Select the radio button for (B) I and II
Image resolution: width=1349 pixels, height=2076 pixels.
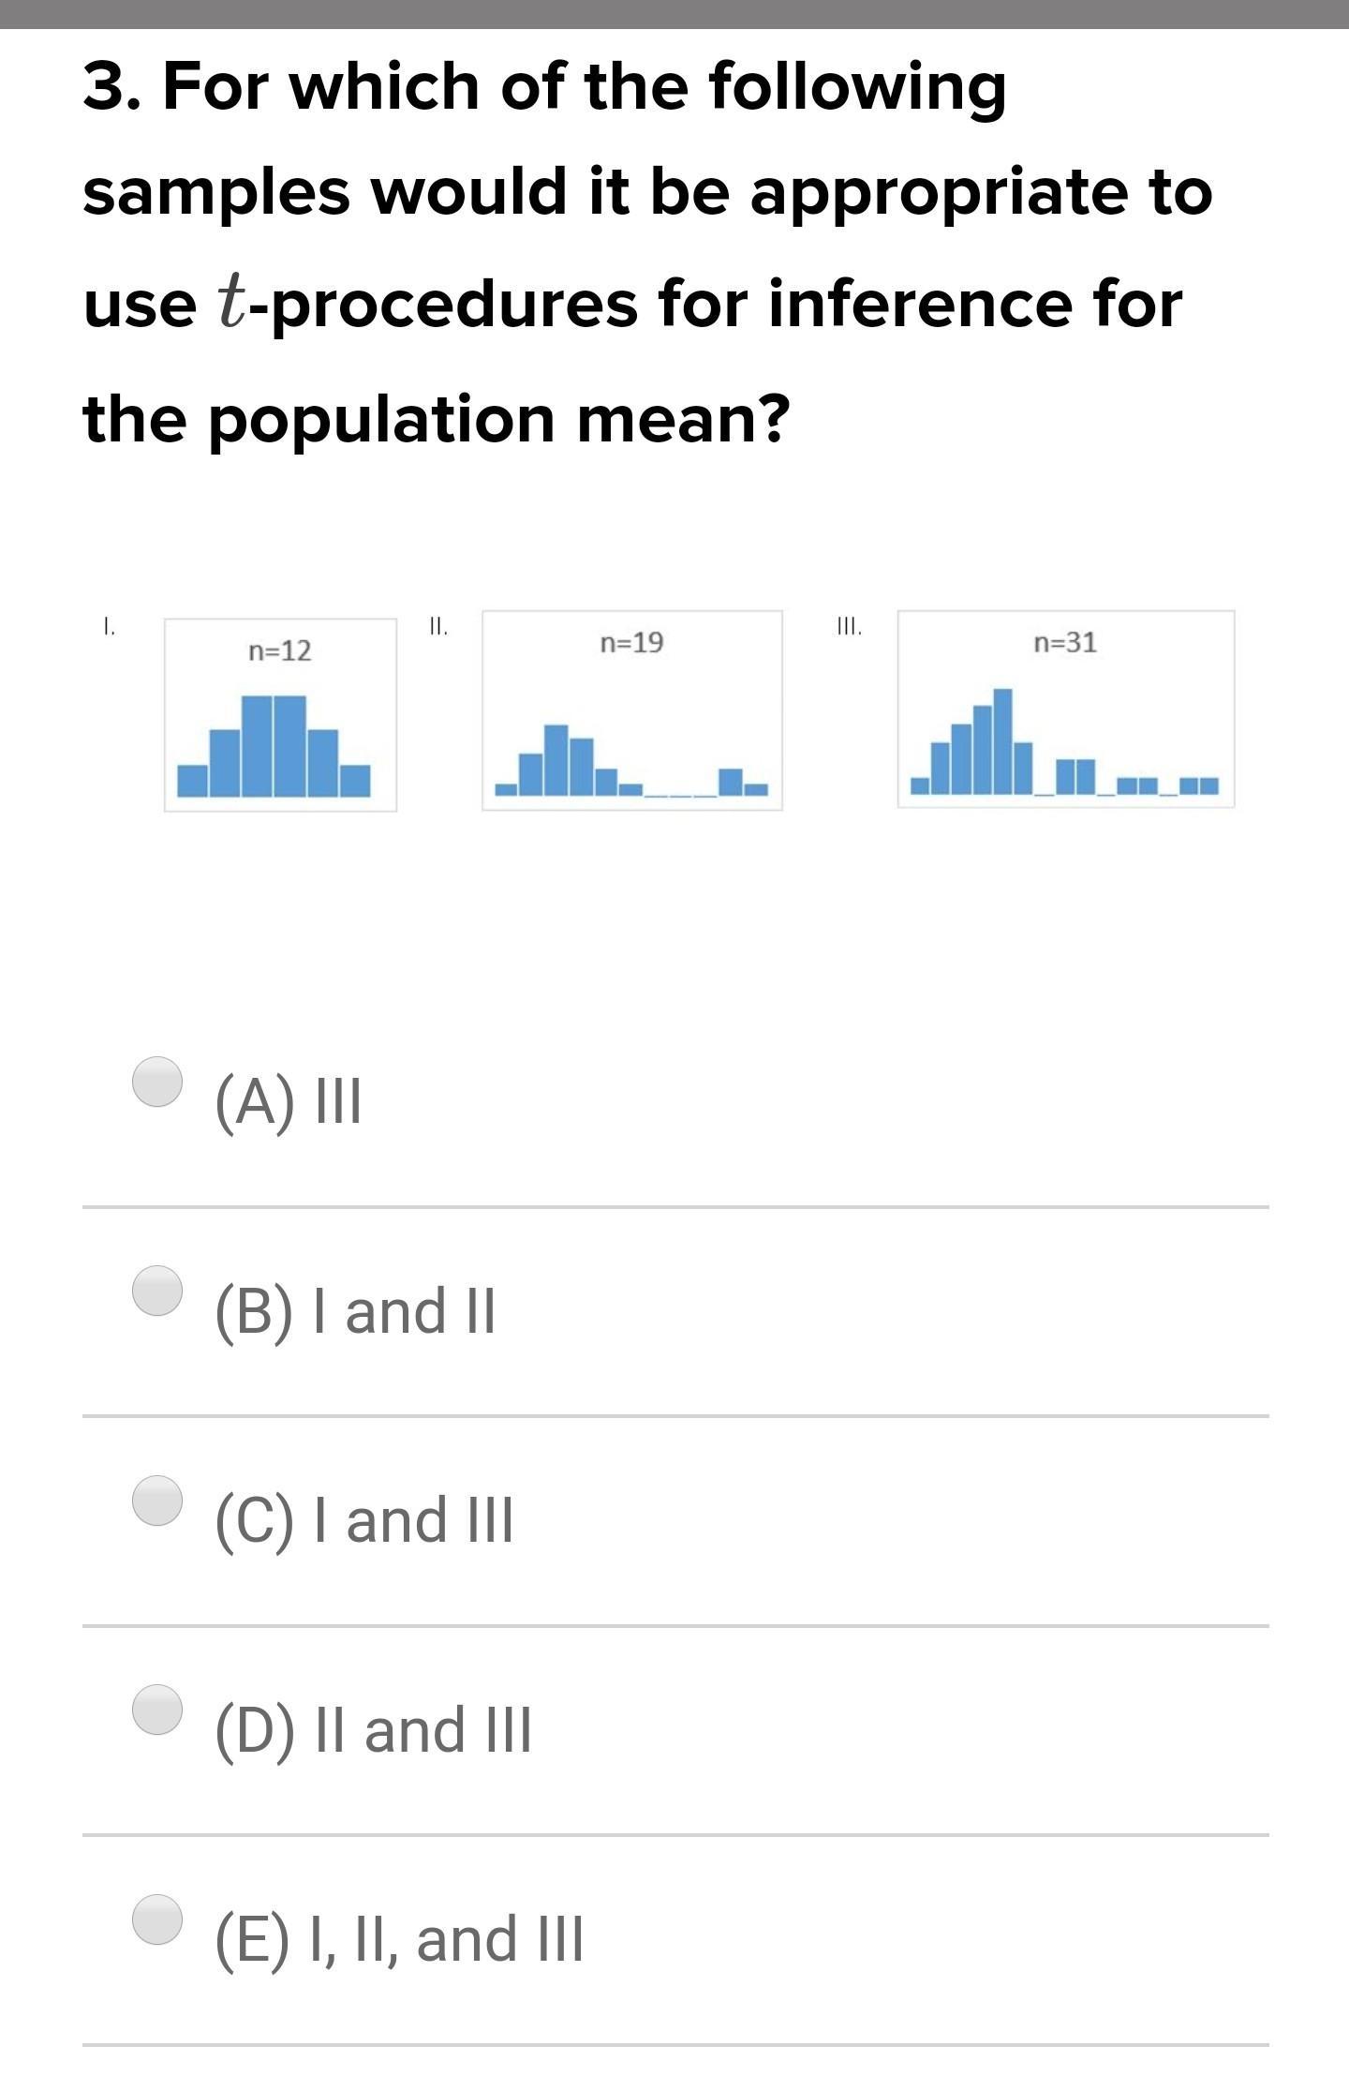point(156,1291)
